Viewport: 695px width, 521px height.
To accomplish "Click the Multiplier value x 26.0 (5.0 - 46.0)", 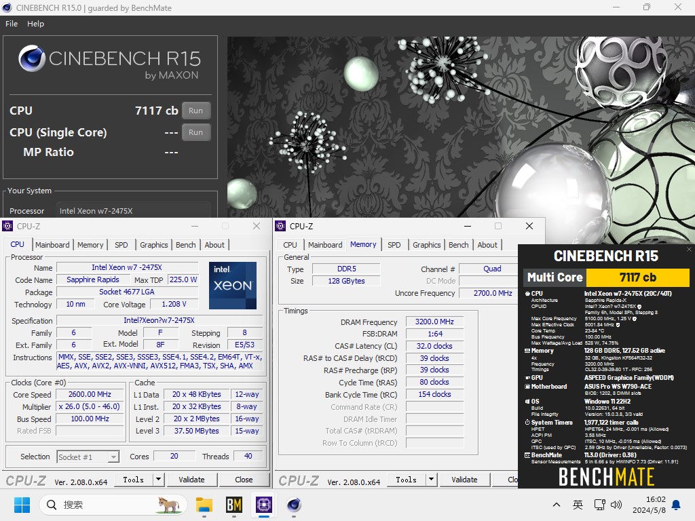I will [90, 406].
